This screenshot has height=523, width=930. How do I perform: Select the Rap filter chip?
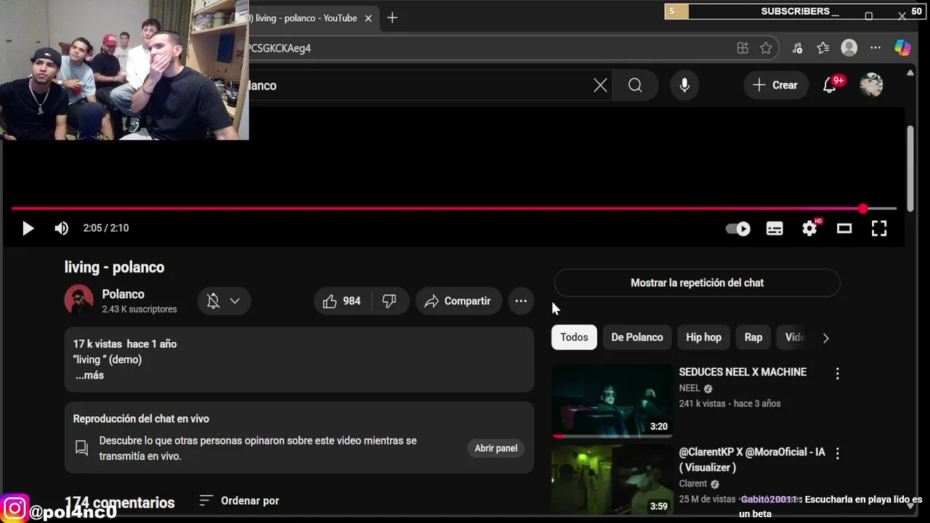(x=753, y=337)
